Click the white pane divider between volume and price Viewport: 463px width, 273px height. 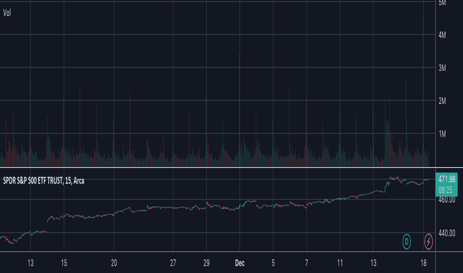pyautogui.click(x=231, y=167)
